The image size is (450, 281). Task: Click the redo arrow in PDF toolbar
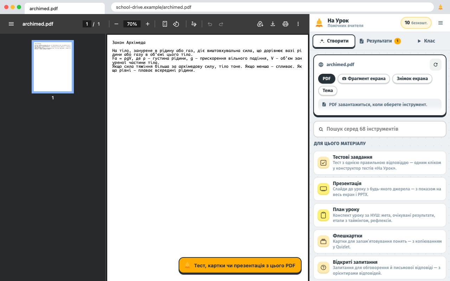(x=221, y=24)
